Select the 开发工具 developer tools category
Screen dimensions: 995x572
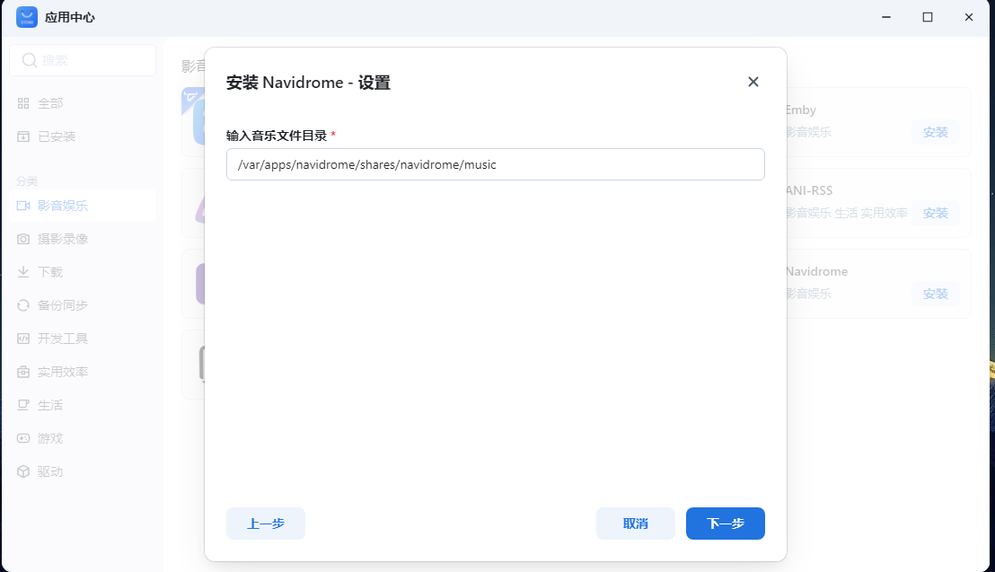tap(83, 339)
